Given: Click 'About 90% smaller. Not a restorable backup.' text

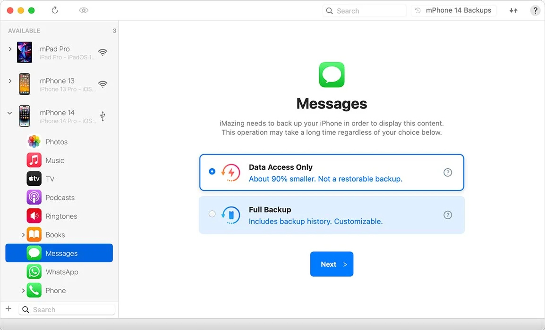Looking at the screenshot, I should tap(325, 179).
